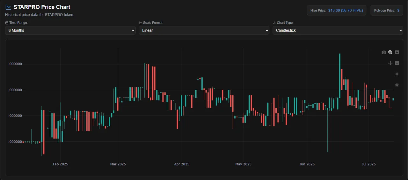Click the STARPRO Price Chart heading
The height and width of the screenshot is (180, 408).
42,7
